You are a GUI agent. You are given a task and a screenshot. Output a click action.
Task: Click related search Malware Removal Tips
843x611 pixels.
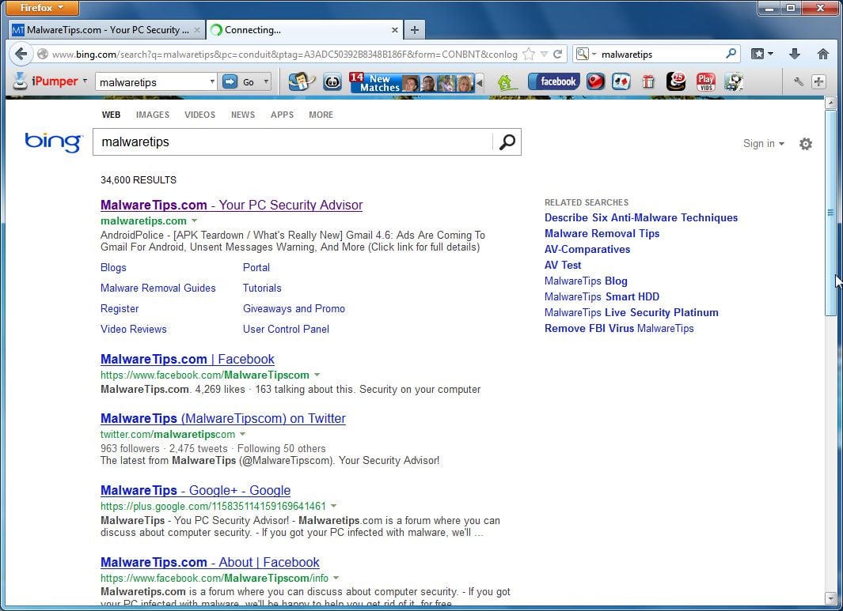tap(602, 233)
